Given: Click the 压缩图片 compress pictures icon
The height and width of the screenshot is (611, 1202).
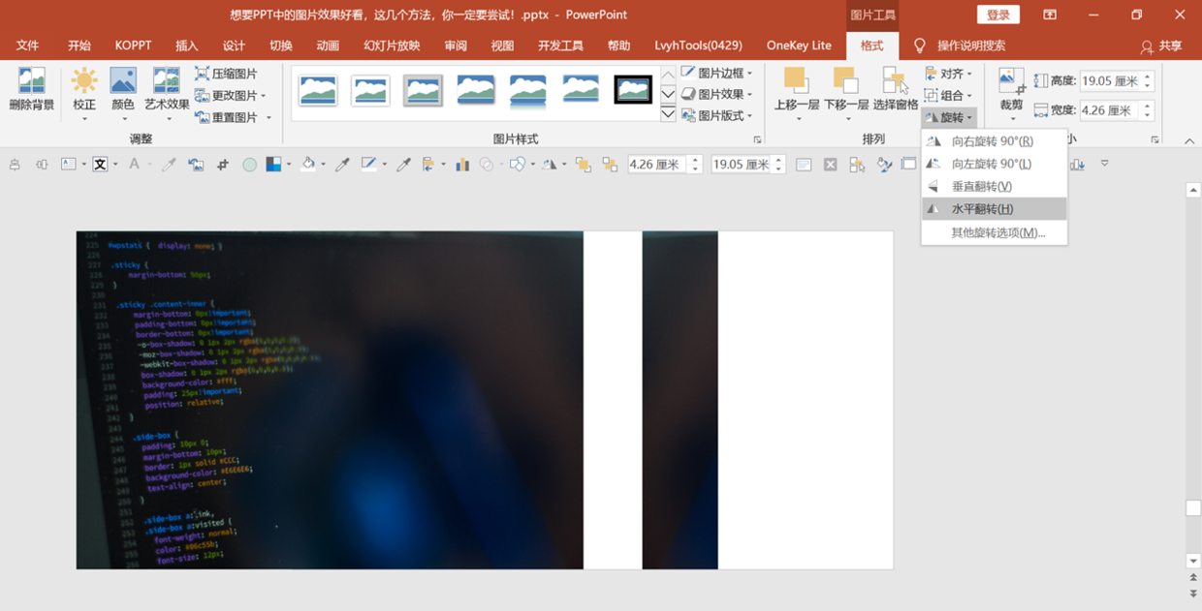Looking at the screenshot, I should 202,74.
